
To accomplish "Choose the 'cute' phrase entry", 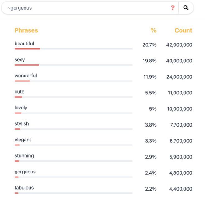I will click(x=19, y=92).
